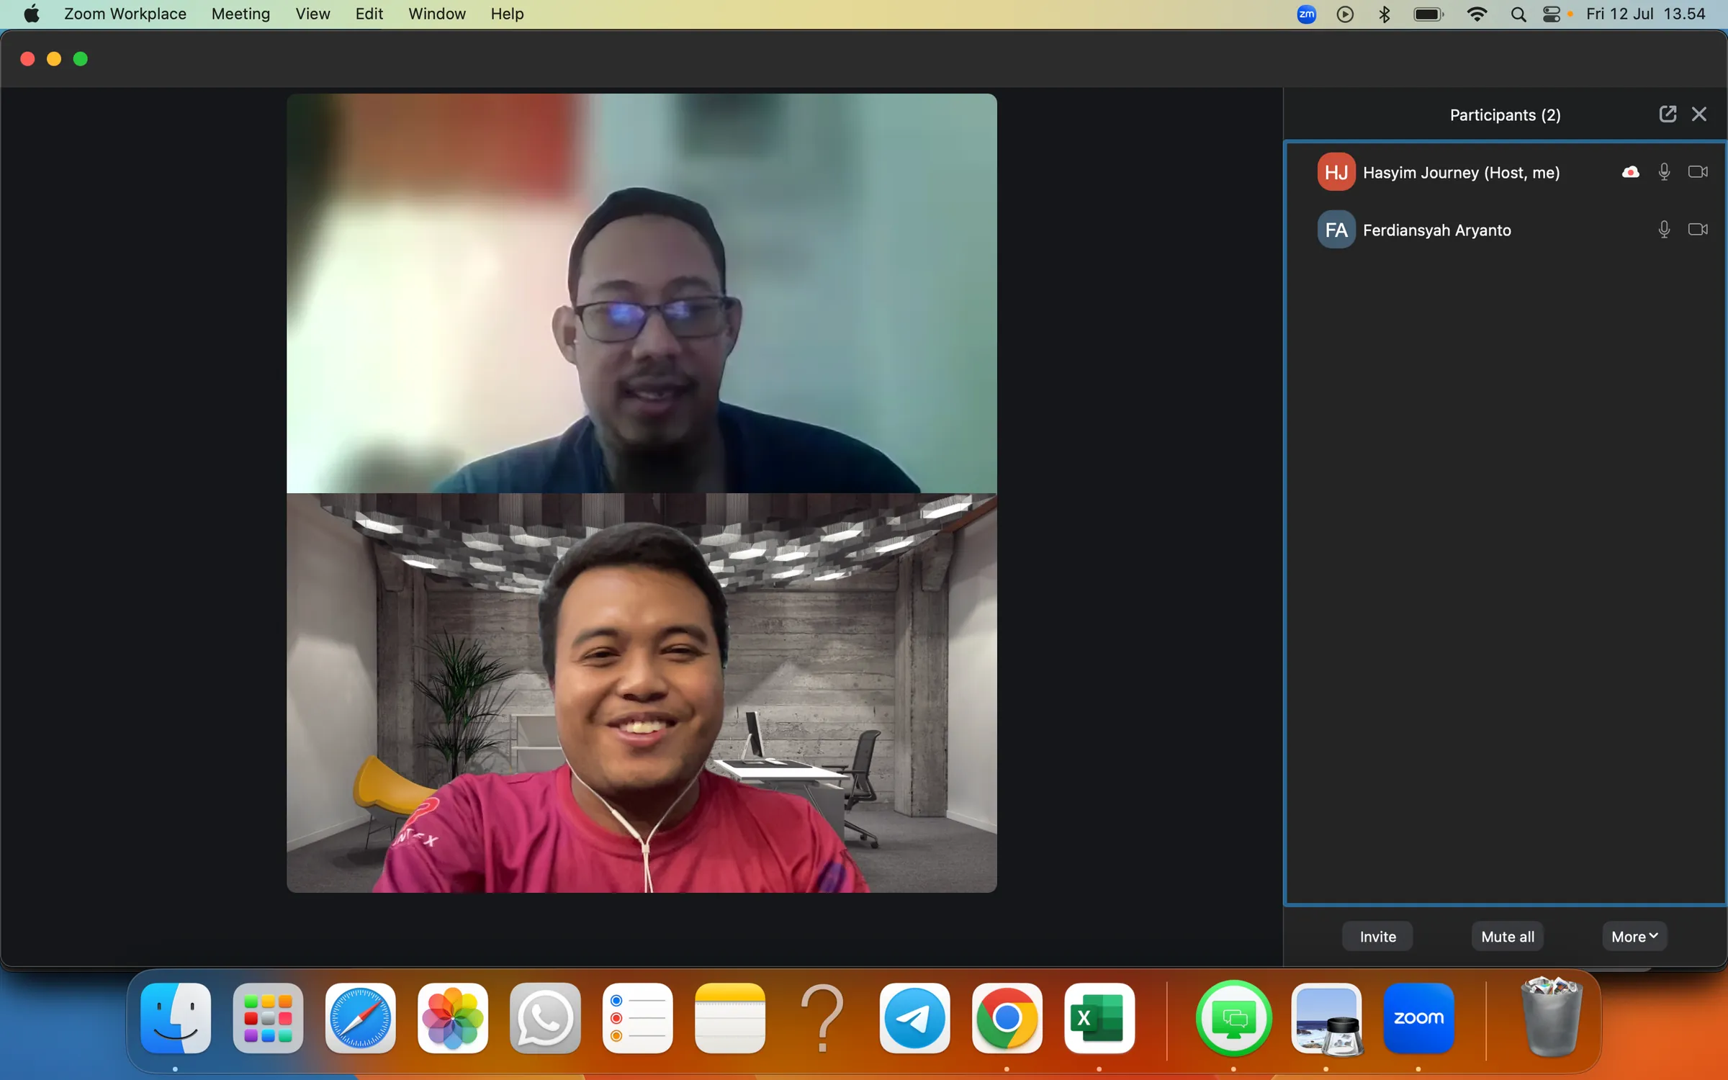Launch Microsoft Excel from the Dock
1728x1080 pixels.
[1099, 1018]
